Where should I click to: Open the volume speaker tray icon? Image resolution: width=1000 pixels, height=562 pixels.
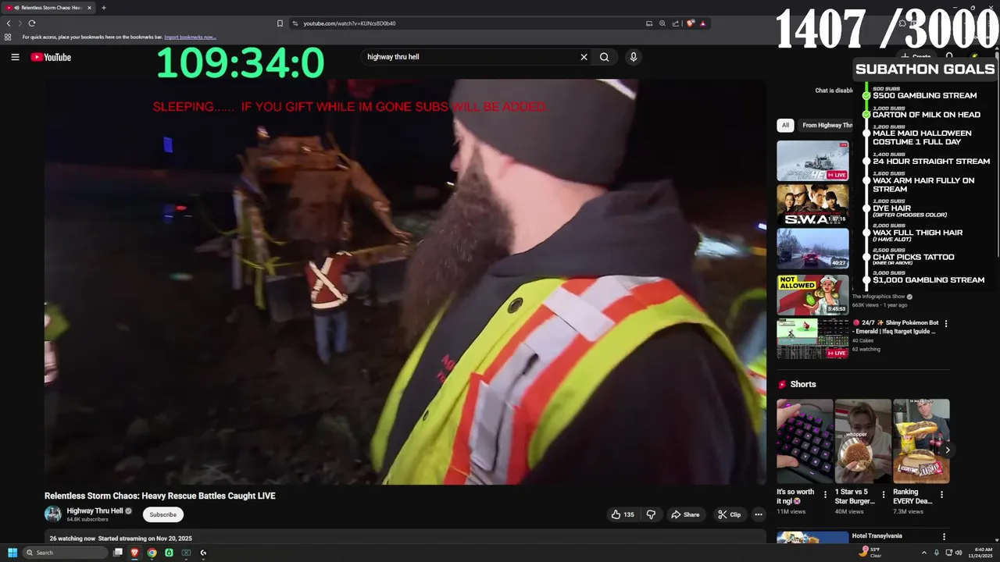pos(959,553)
